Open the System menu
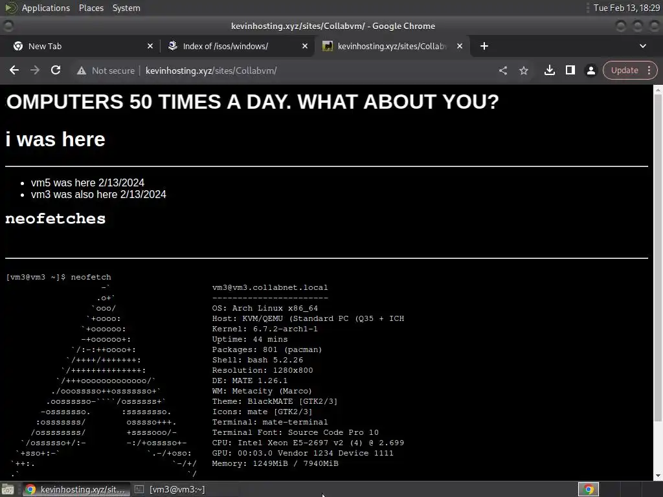Viewport: 663px width, 497px height. 126,8
